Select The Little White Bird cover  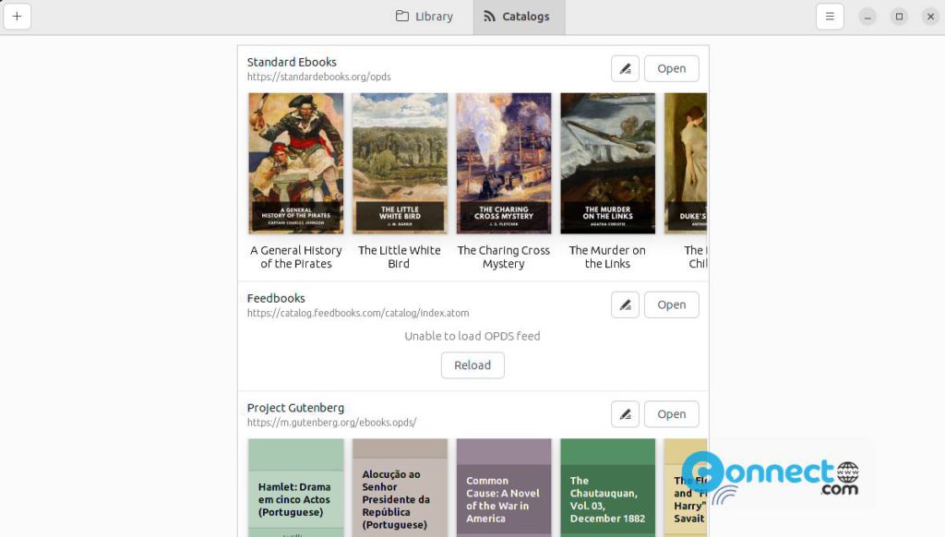[401, 163]
